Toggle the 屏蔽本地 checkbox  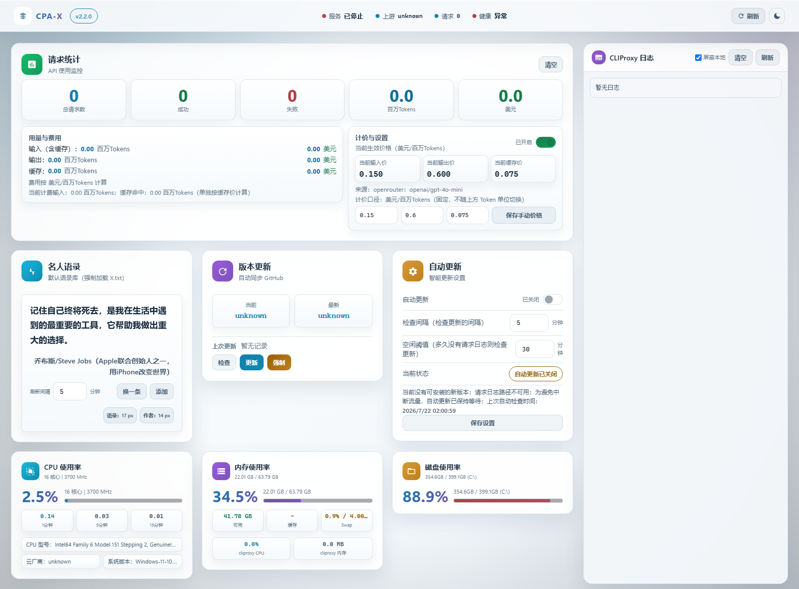point(698,57)
